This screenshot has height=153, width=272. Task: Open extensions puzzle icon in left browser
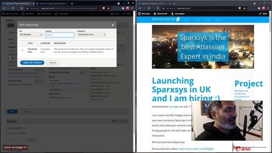123,8
